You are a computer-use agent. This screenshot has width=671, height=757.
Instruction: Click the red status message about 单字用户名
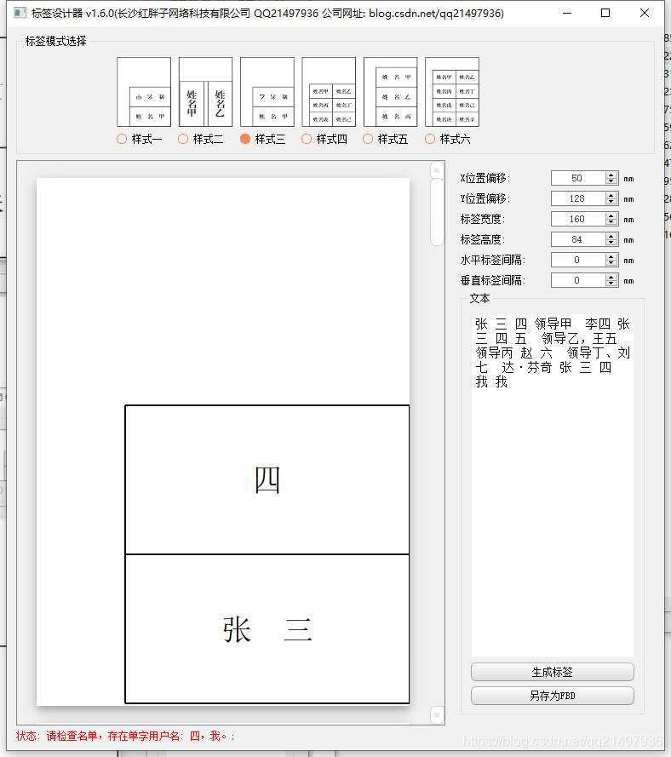click(125, 736)
